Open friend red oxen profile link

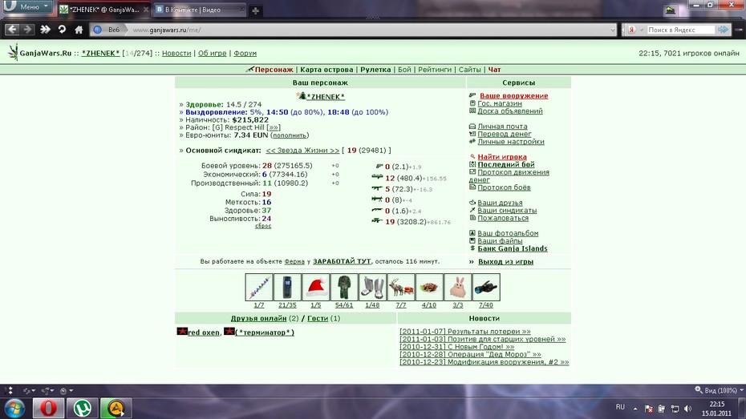point(204,332)
